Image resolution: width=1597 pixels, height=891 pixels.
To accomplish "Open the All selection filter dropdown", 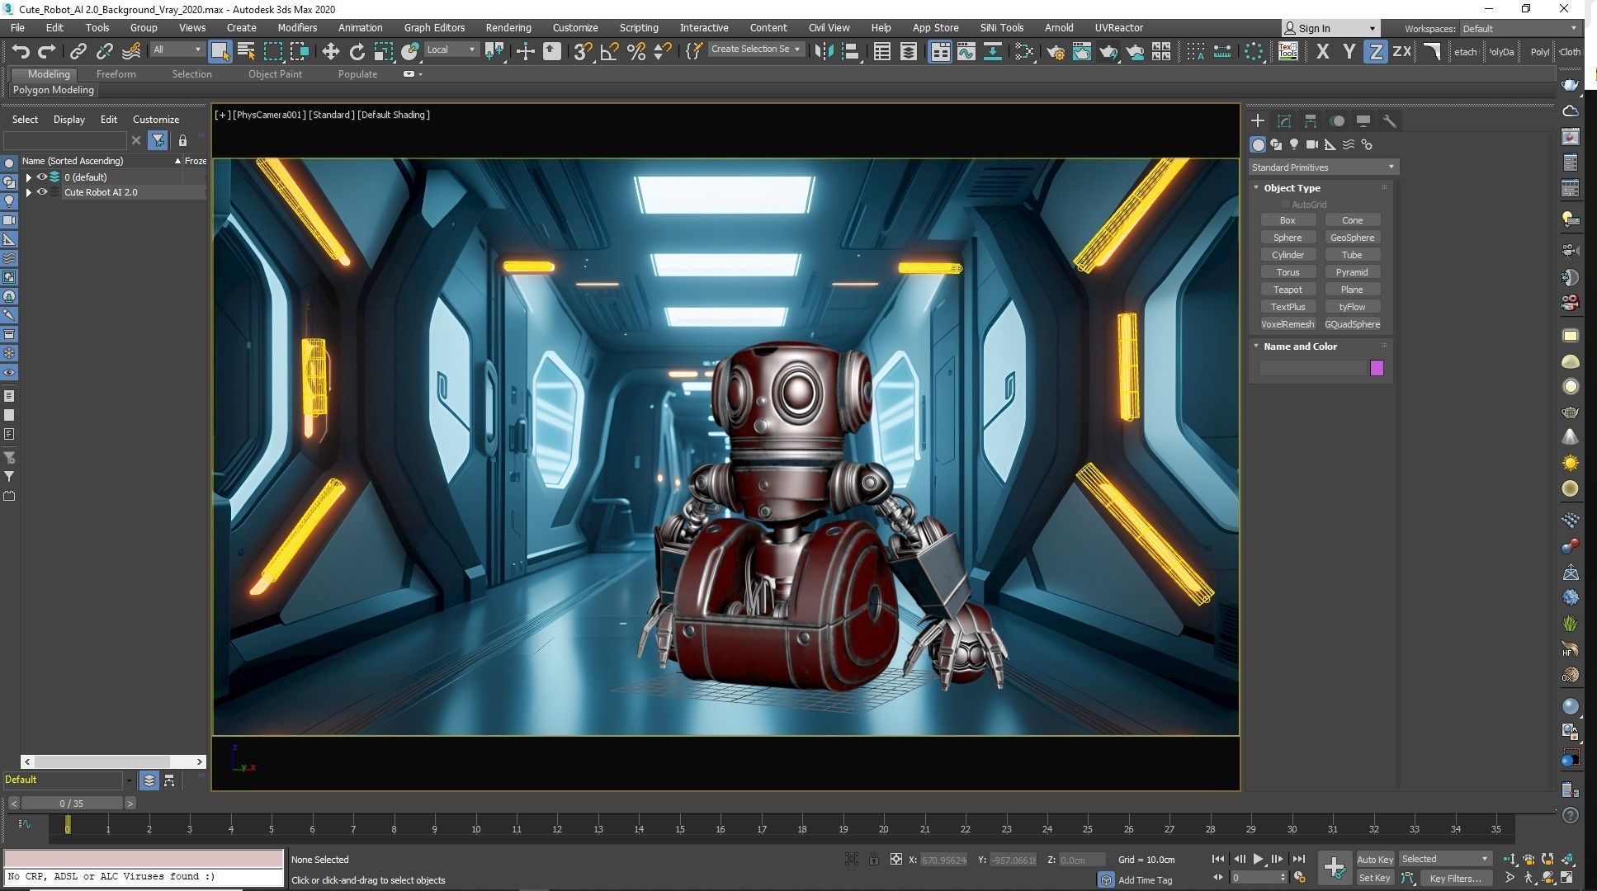I will pos(177,50).
